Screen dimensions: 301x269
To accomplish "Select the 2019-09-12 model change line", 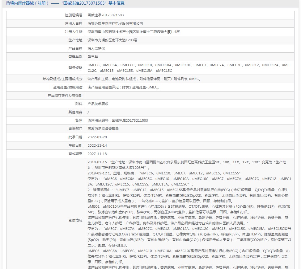I will (x=164, y=173).
